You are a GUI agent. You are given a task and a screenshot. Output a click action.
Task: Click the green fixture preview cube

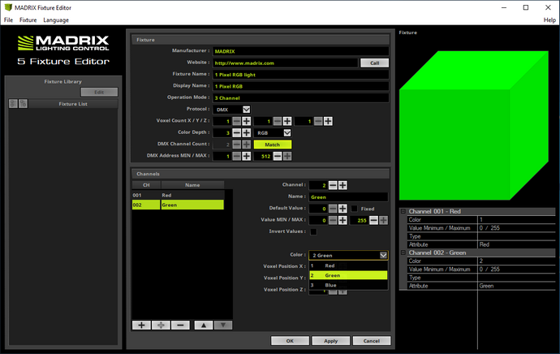tap(474, 125)
